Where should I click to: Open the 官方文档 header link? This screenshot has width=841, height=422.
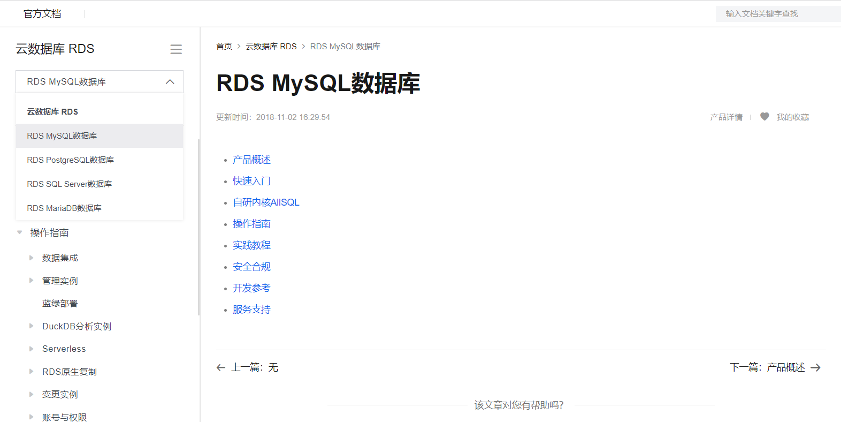pos(42,14)
